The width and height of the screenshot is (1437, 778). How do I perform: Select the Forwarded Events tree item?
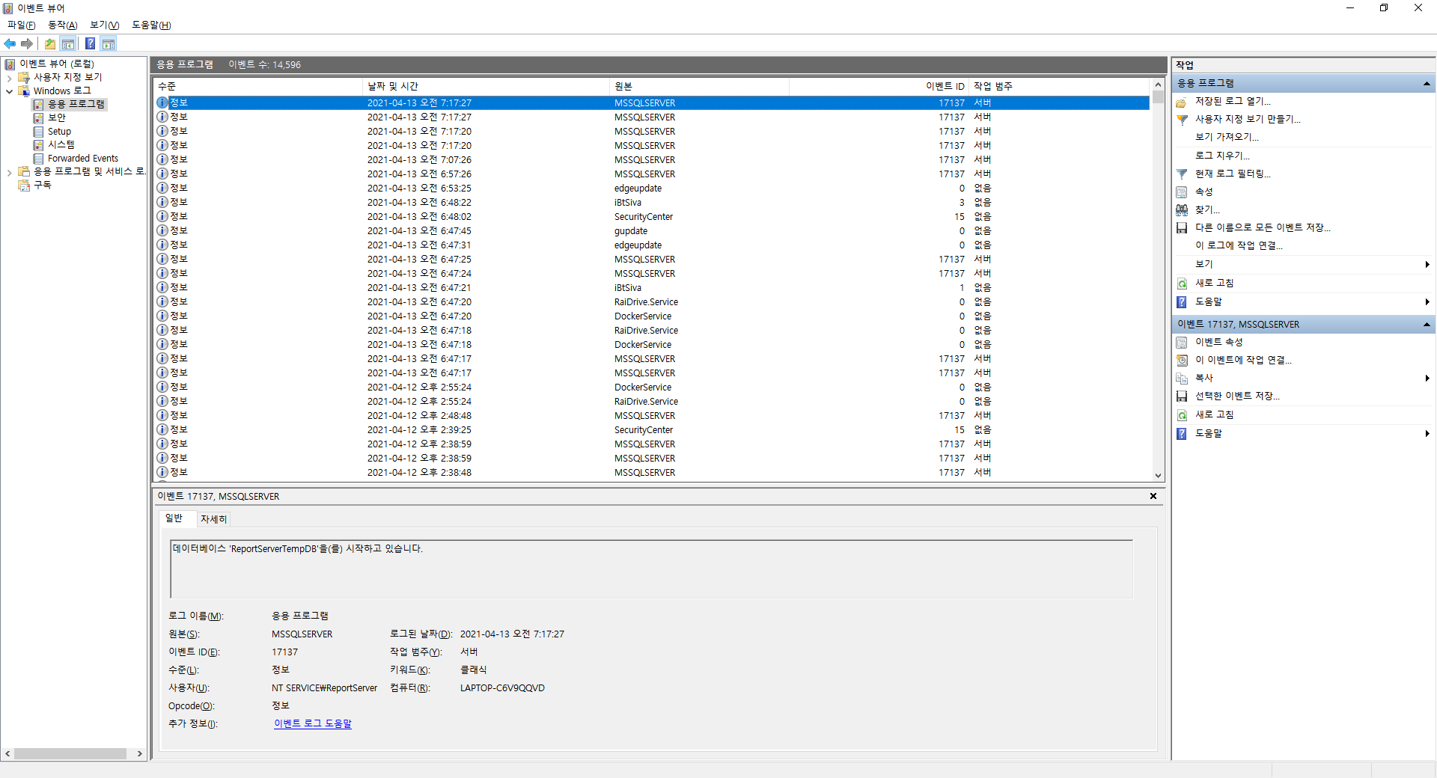coord(83,159)
